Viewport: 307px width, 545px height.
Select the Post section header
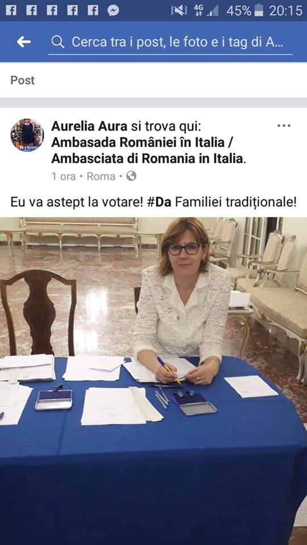coord(23,80)
